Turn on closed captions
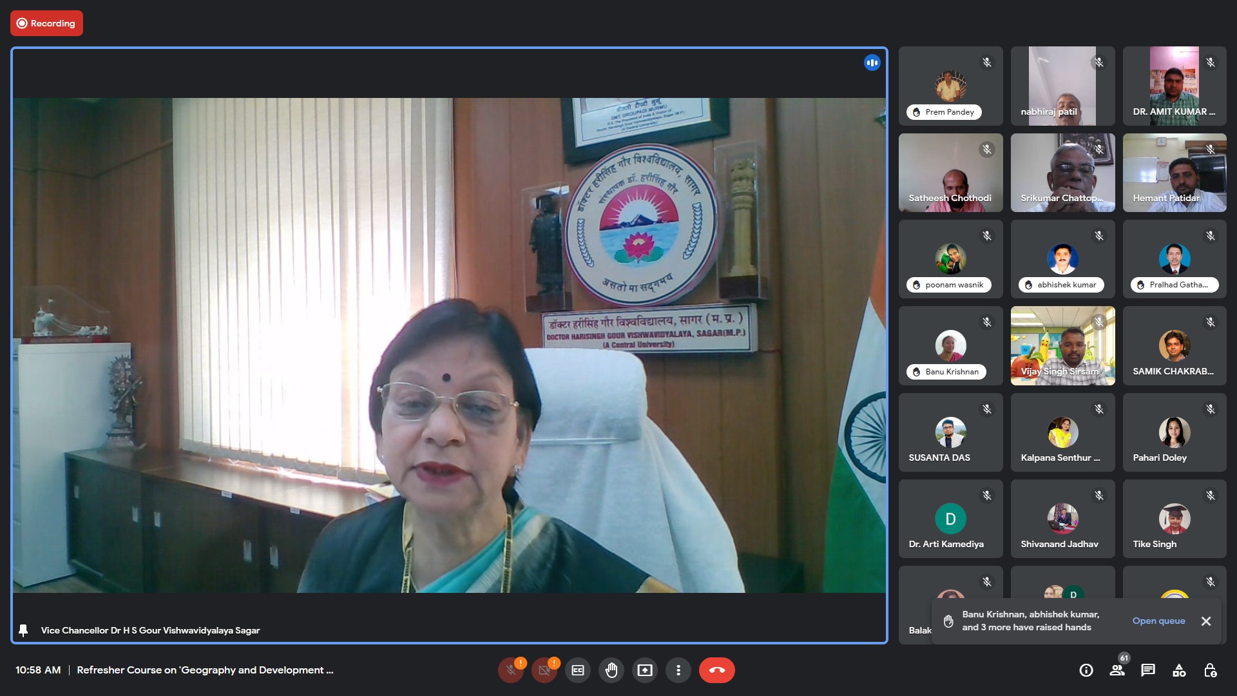Screen dimensions: 1237x696 tap(578, 670)
